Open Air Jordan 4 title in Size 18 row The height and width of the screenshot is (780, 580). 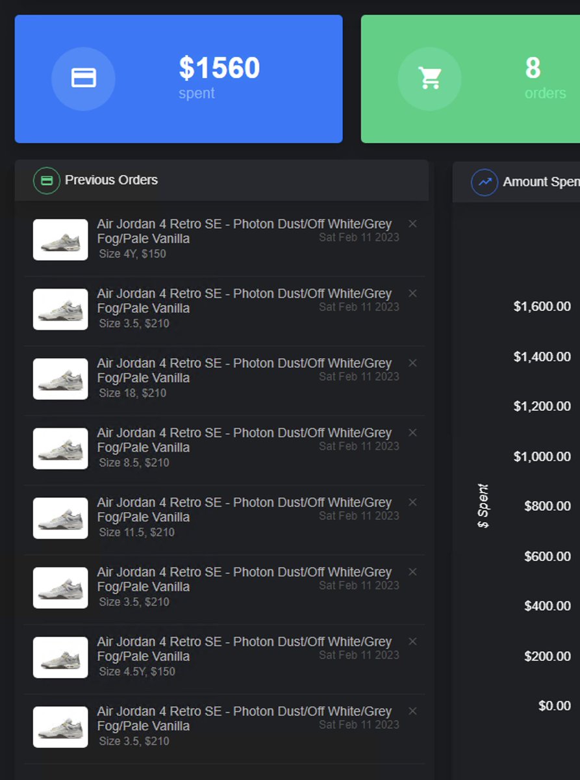pos(244,370)
